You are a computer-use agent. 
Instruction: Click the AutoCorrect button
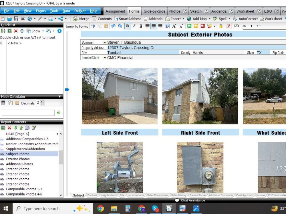pyautogui.click(x=245, y=19)
